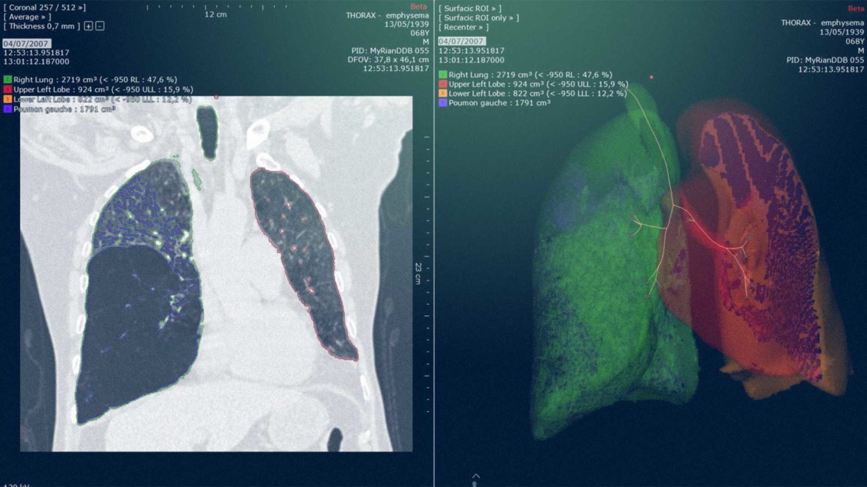867x487 pixels.
Task: Select the orange Lower Left Lobe ROI icon in 3D panel
Action: point(443,93)
